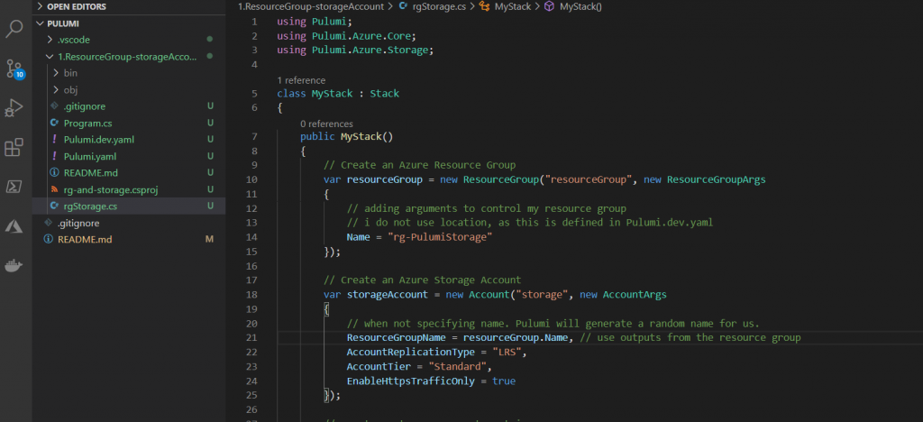923x422 pixels.
Task: Collapse the PULUMI workspace section
Action: pos(129,23)
